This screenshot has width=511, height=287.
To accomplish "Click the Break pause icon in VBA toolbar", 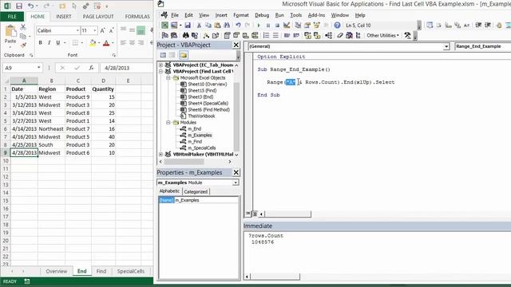I will coord(268,25).
